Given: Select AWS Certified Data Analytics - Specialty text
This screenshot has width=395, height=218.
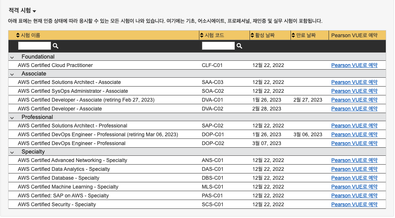Looking at the screenshot, I should tap(64, 169).
